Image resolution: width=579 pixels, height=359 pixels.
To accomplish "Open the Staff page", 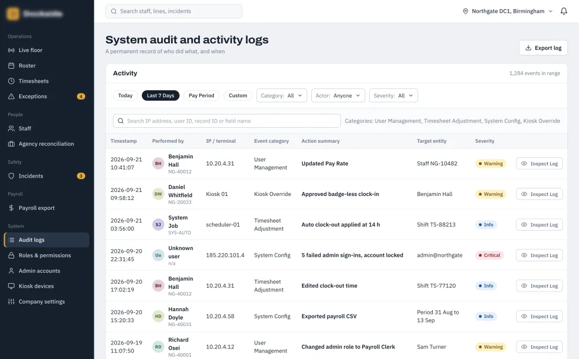I will pyautogui.click(x=46, y=128).
